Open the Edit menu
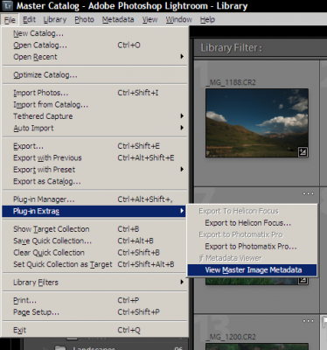Image resolution: width=327 pixels, height=350 pixels. pyautogui.click(x=29, y=19)
